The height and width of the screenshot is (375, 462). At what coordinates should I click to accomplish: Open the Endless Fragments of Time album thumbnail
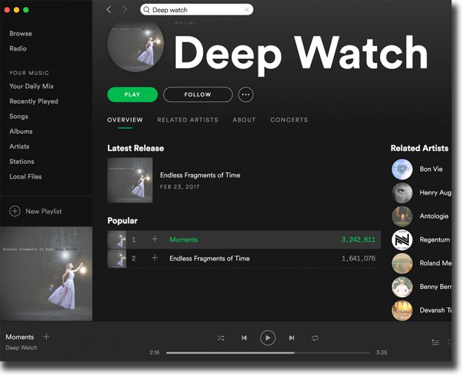[x=129, y=181]
